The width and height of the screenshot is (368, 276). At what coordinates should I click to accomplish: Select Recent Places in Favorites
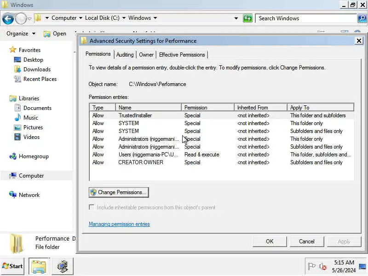(x=40, y=79)
